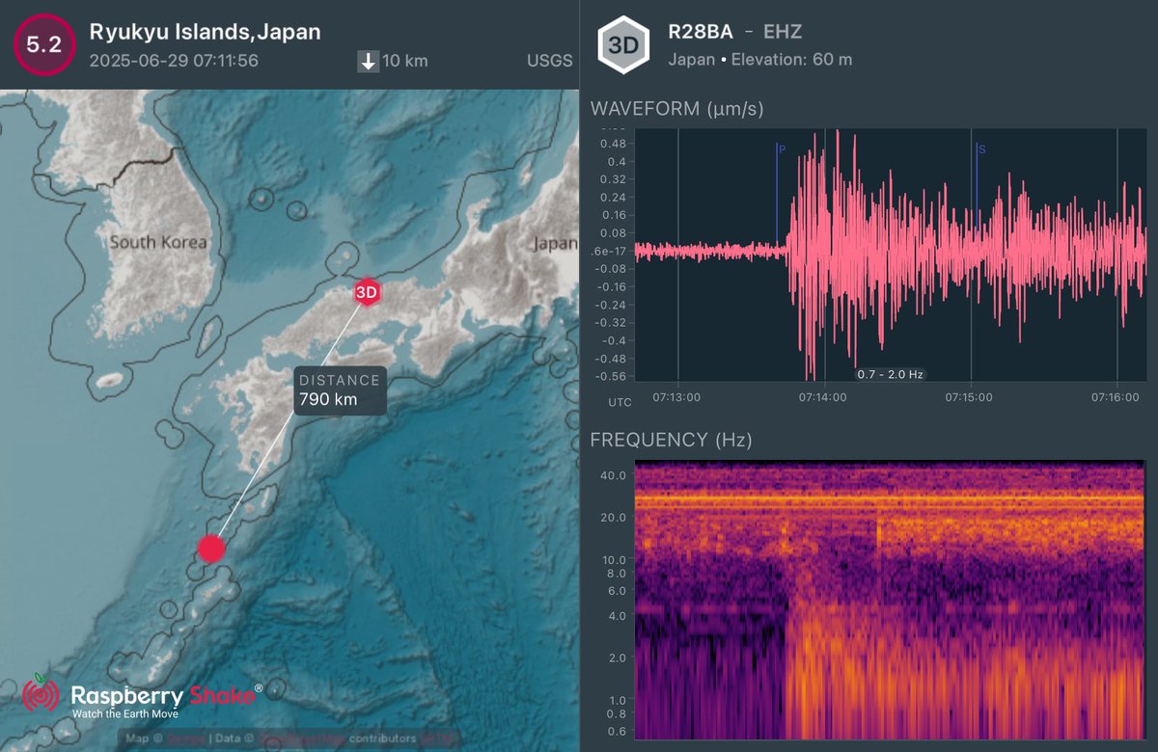
Task: Click the -0.56 waveform axis value
Action: pyautogui.click(x=612, y=376)
